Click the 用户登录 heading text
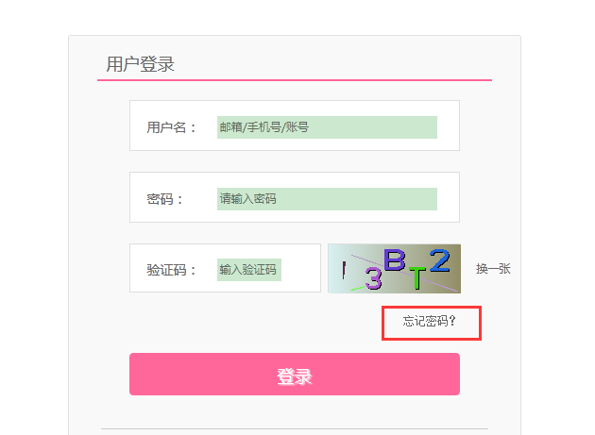595x435 pixels. (x=140, y=64)
